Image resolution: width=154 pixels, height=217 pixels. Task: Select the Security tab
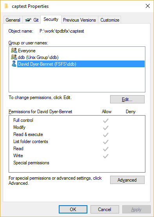pos(51,19)
